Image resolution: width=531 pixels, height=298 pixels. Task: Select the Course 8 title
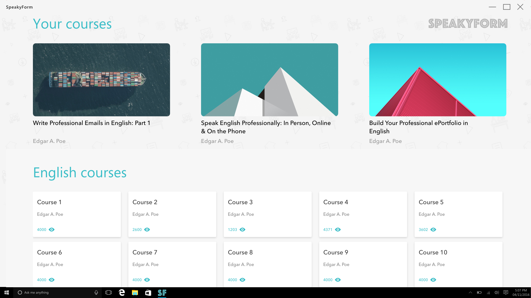coord(240,252)
